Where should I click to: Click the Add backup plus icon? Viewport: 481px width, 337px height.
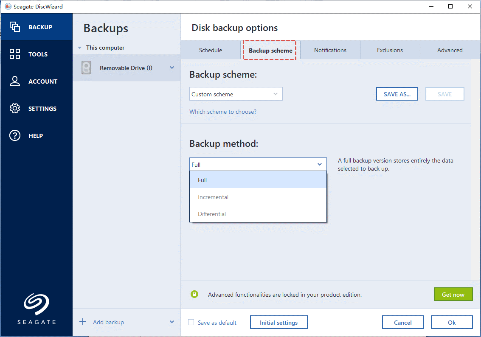[x=83, y=322]
